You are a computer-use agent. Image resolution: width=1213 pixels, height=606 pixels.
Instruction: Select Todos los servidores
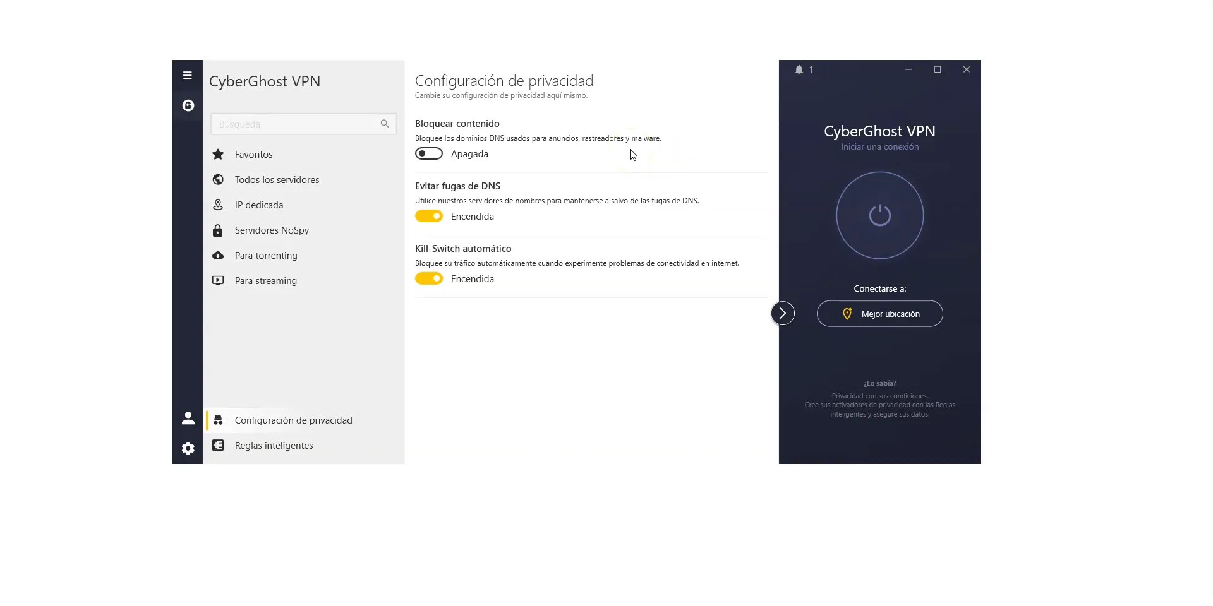304,179
